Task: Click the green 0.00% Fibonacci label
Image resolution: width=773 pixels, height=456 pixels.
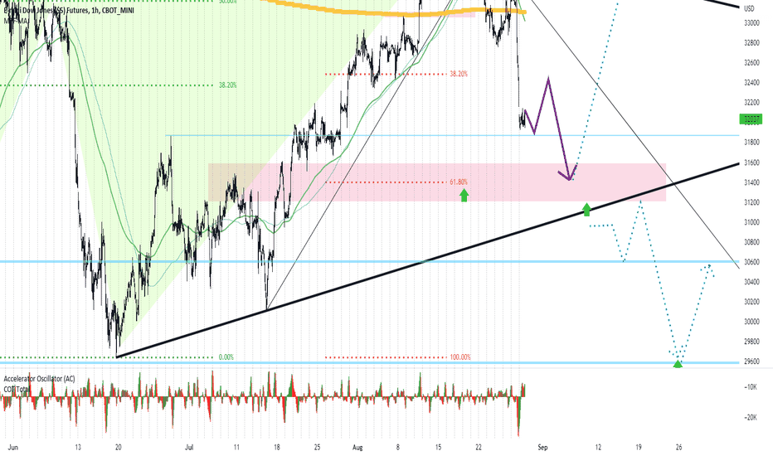Action: [226, 357]
